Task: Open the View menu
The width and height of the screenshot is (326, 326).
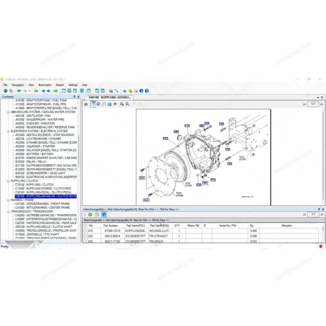Action: tap(31, 85)
